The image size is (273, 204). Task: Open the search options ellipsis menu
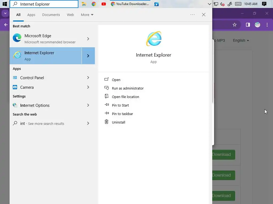point(192,15)
